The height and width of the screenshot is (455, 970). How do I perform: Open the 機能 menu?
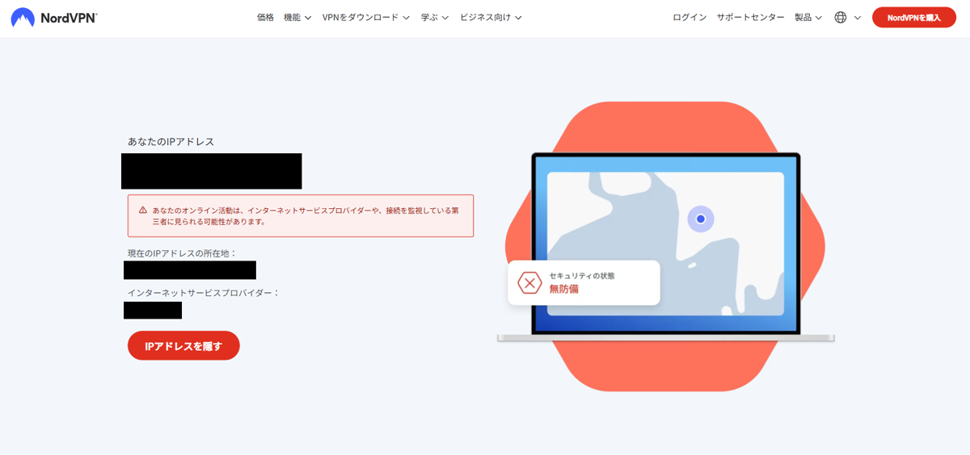point(297,17)
